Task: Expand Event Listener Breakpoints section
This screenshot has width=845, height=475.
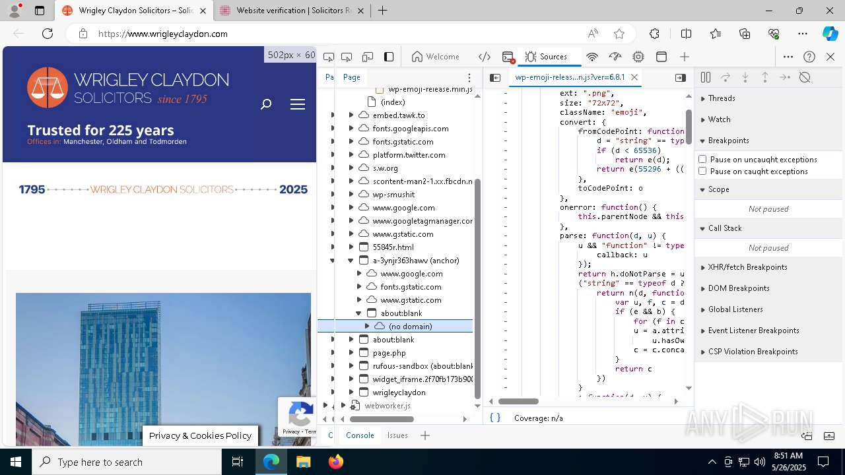Action: (x=770, y=331)
